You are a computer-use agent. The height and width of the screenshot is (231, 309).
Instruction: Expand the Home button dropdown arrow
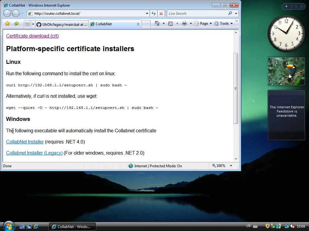coord(164,23)
